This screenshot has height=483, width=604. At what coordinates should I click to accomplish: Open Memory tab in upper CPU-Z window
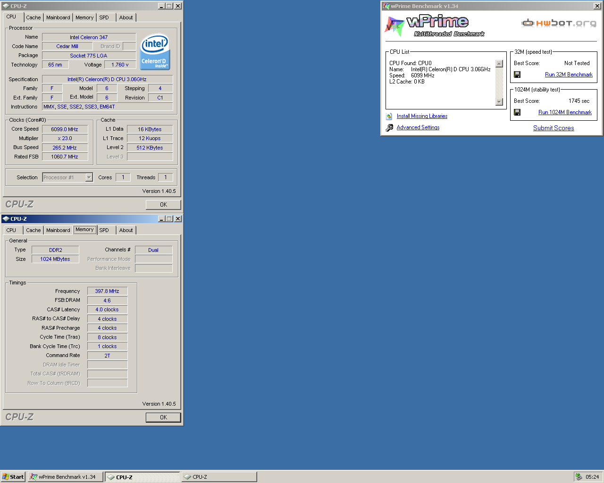pos(84,17)
